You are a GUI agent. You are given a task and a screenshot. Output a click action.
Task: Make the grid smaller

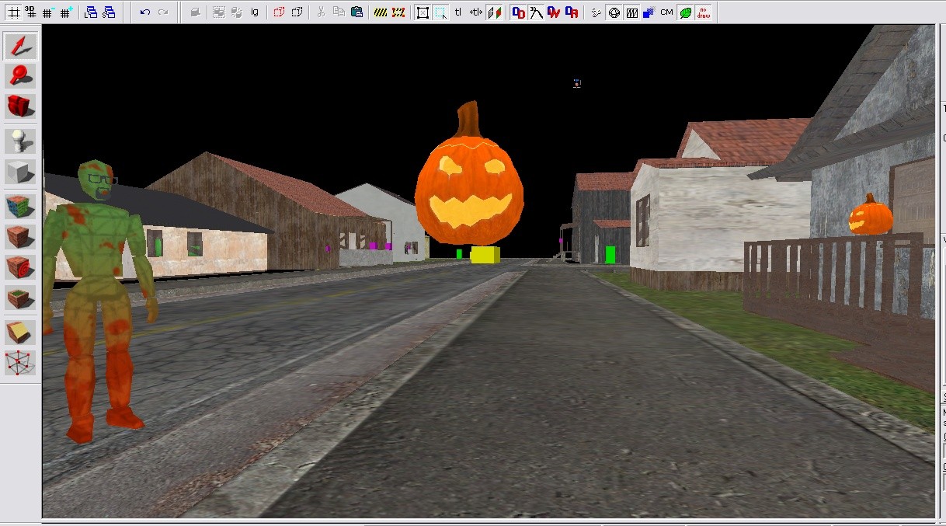(x=49, y=12)
